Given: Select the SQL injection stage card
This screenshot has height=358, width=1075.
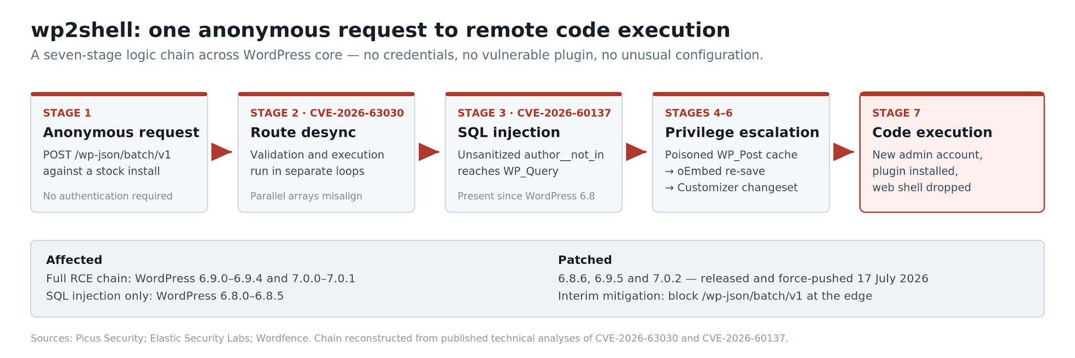Looking at the screenshot, I should coord(534,152).
